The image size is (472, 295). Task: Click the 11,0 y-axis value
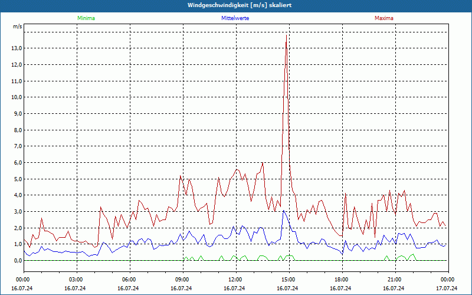17,81
